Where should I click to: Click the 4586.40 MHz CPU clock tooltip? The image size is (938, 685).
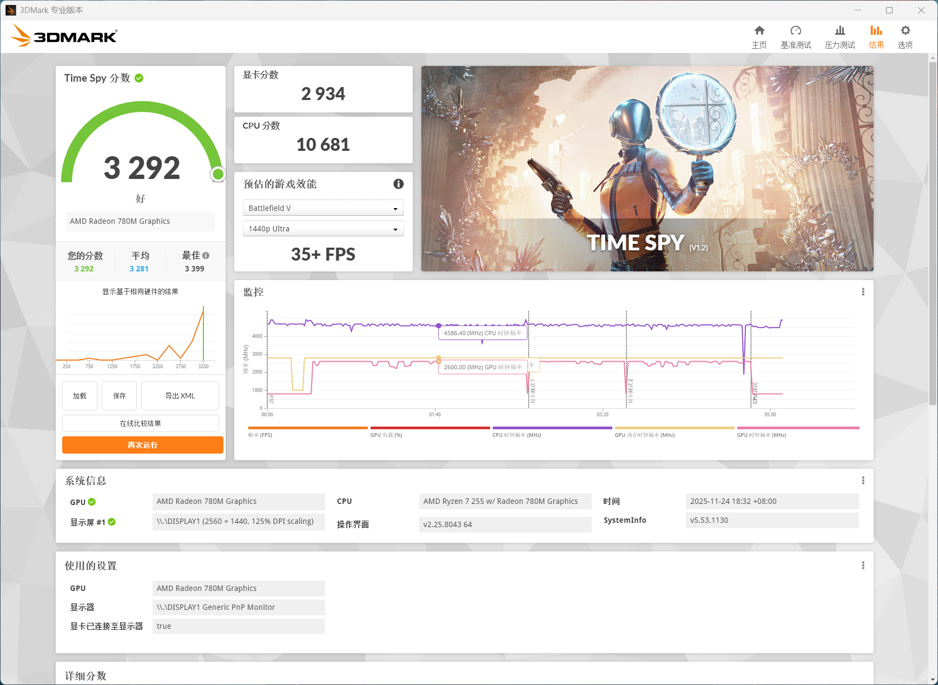pos(483,333)
